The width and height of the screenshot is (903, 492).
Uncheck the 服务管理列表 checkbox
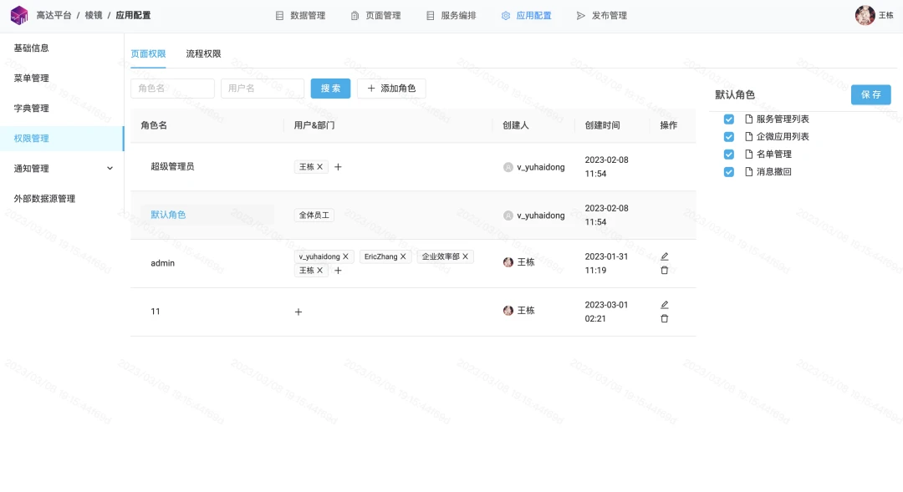click(x=728, y=119)
